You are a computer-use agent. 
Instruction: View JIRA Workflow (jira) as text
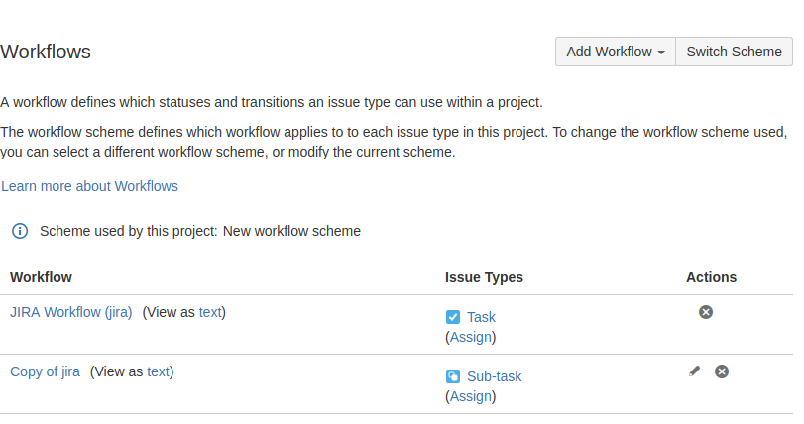click(210, 312)
